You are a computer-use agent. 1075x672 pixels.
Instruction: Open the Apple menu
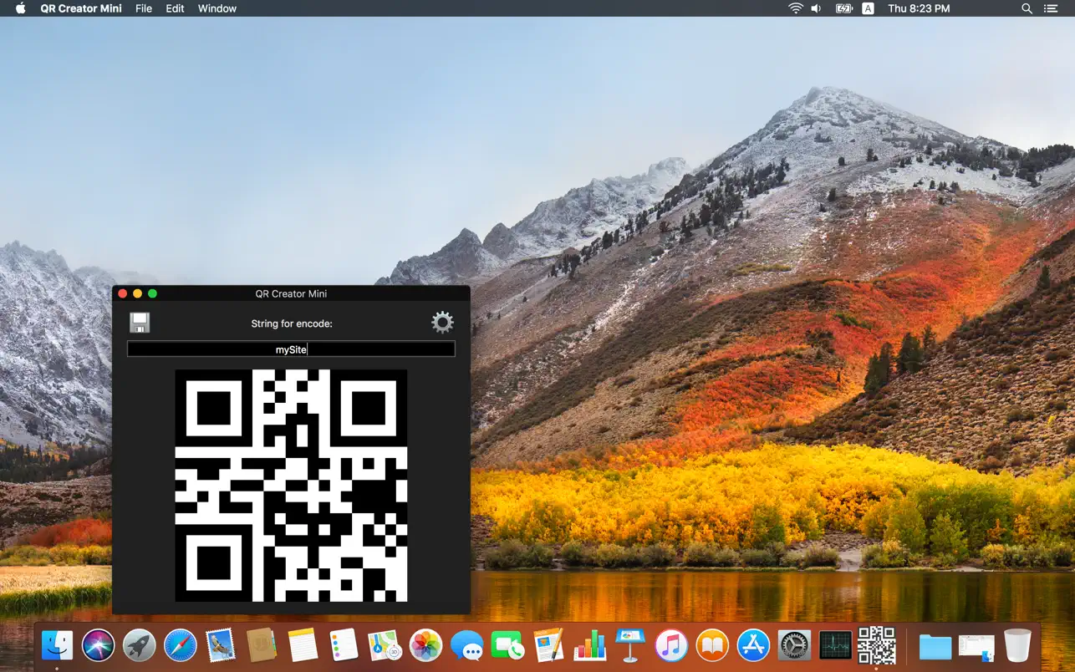[21, 8]
